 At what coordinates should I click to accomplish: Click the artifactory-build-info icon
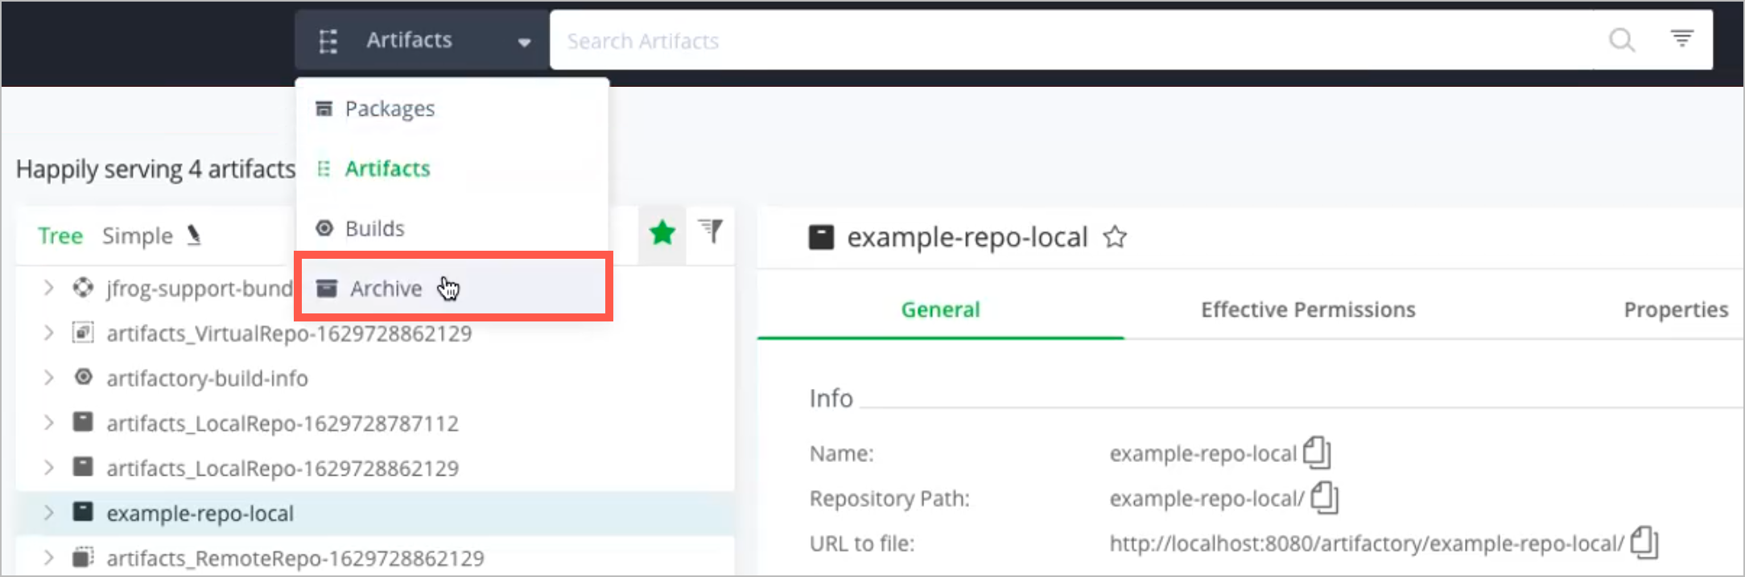pyautogui.click(x=83, y=377)
